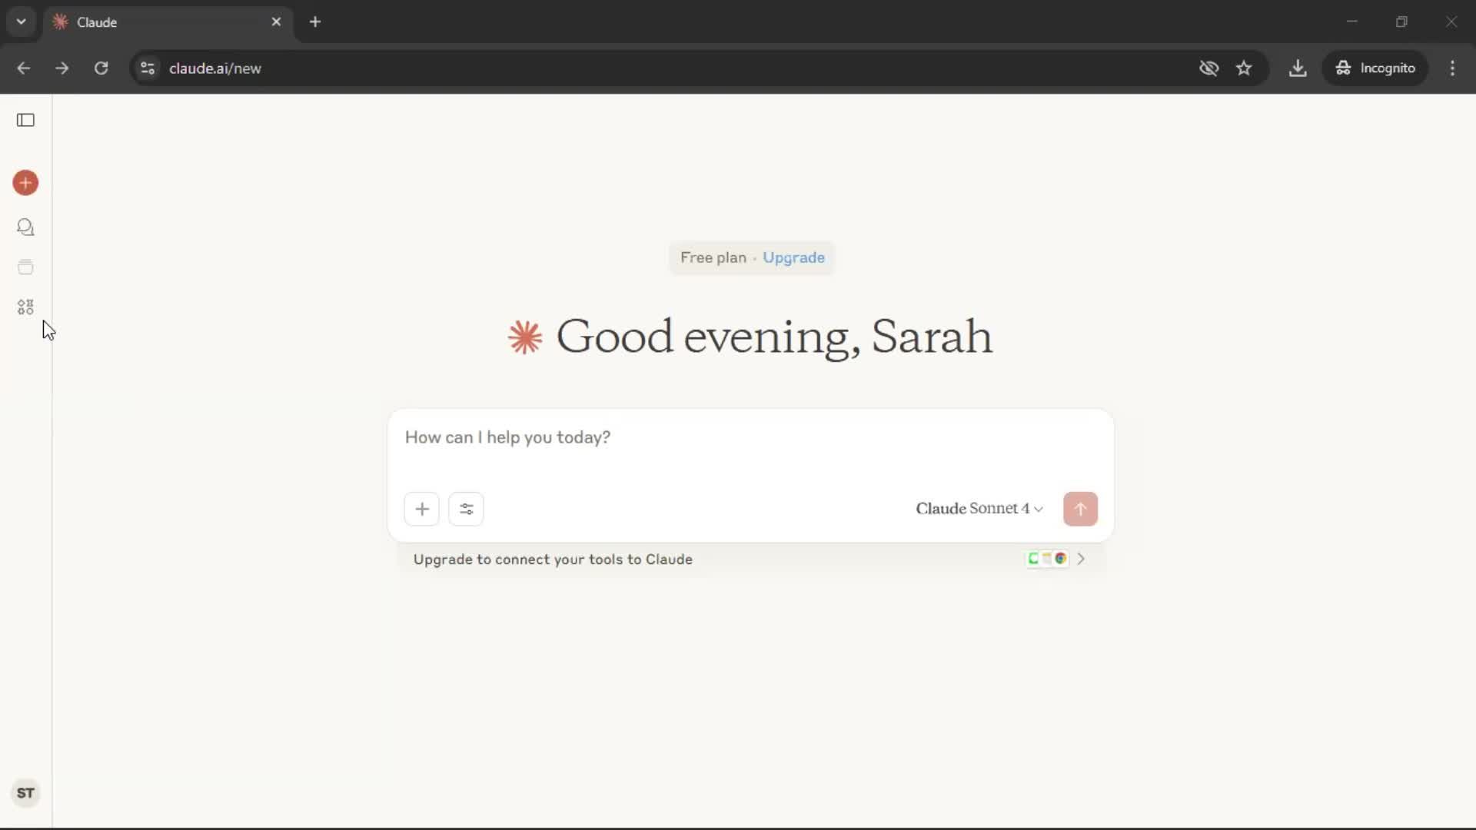Open the Projects icon in sidebar

25,267
